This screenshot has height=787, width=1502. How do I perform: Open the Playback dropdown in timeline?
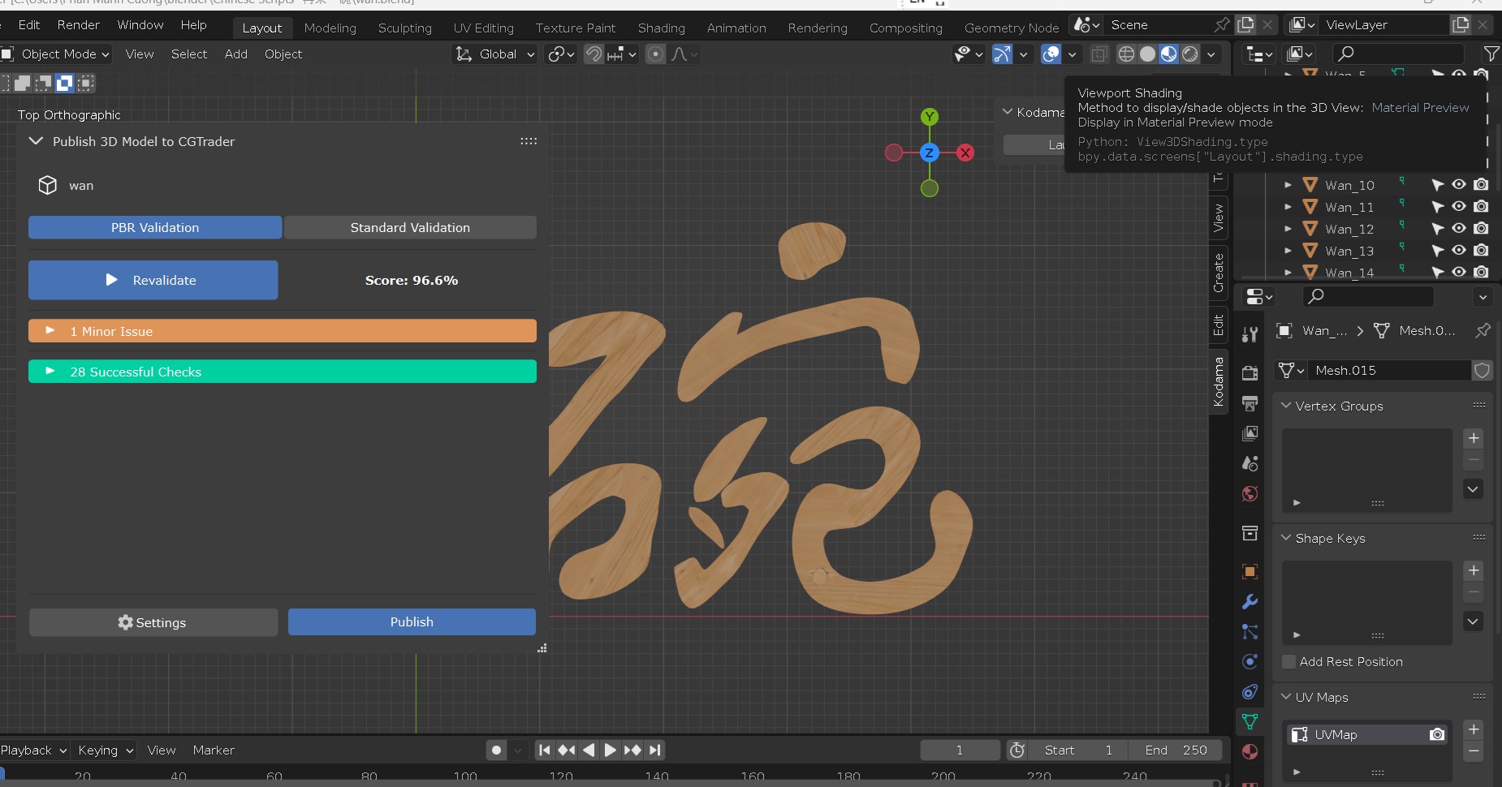point(33,750)
